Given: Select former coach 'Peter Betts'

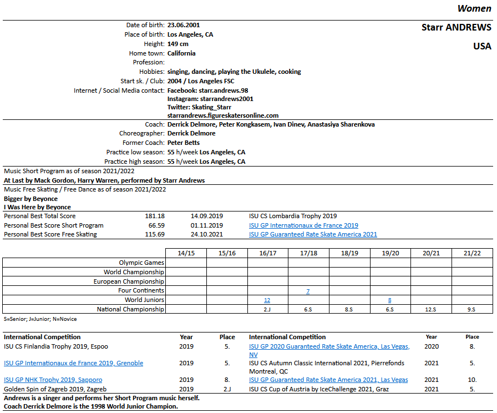Looking at the screenshot, I should [x=184, y=143].
